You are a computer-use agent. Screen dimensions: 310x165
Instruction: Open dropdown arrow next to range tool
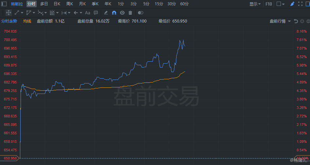tap(69, 13)
